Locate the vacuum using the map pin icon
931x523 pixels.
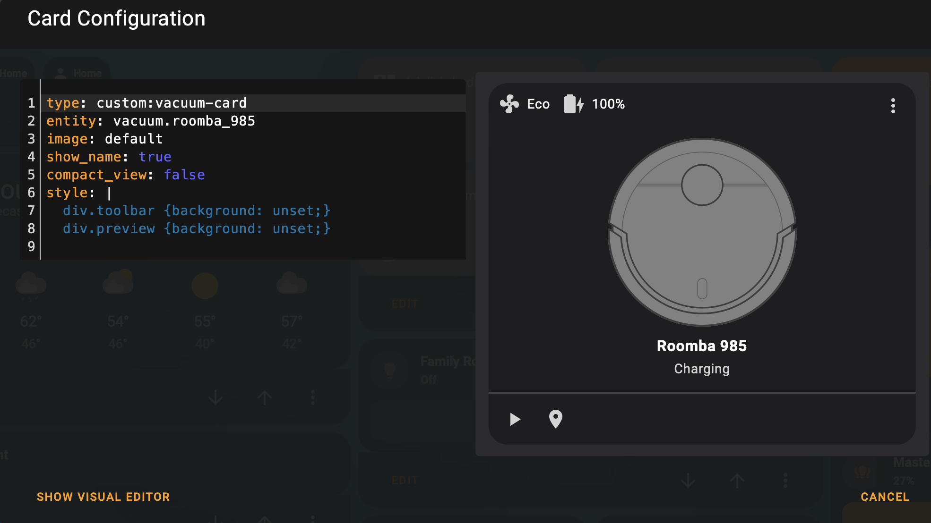tap(555, 419)
